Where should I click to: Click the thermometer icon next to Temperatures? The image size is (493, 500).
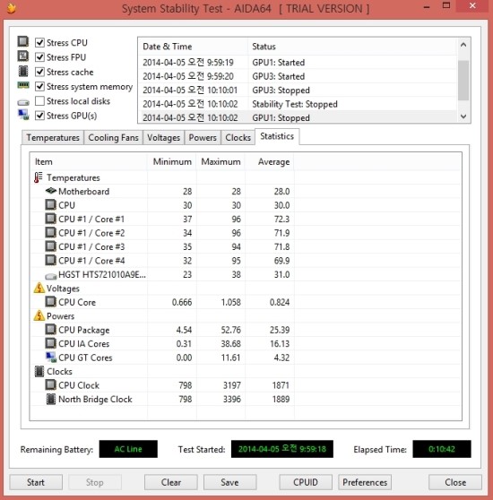pyautogui.click(x=39, y=177)
